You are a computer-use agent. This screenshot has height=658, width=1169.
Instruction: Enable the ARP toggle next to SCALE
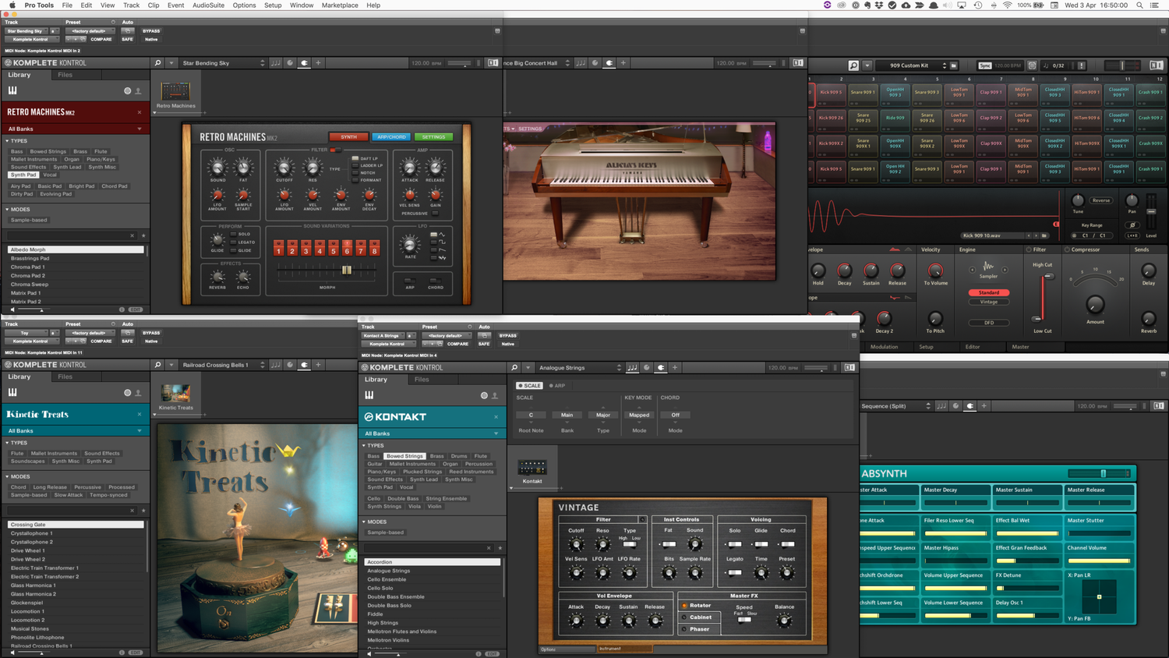(x=556, y=385)
